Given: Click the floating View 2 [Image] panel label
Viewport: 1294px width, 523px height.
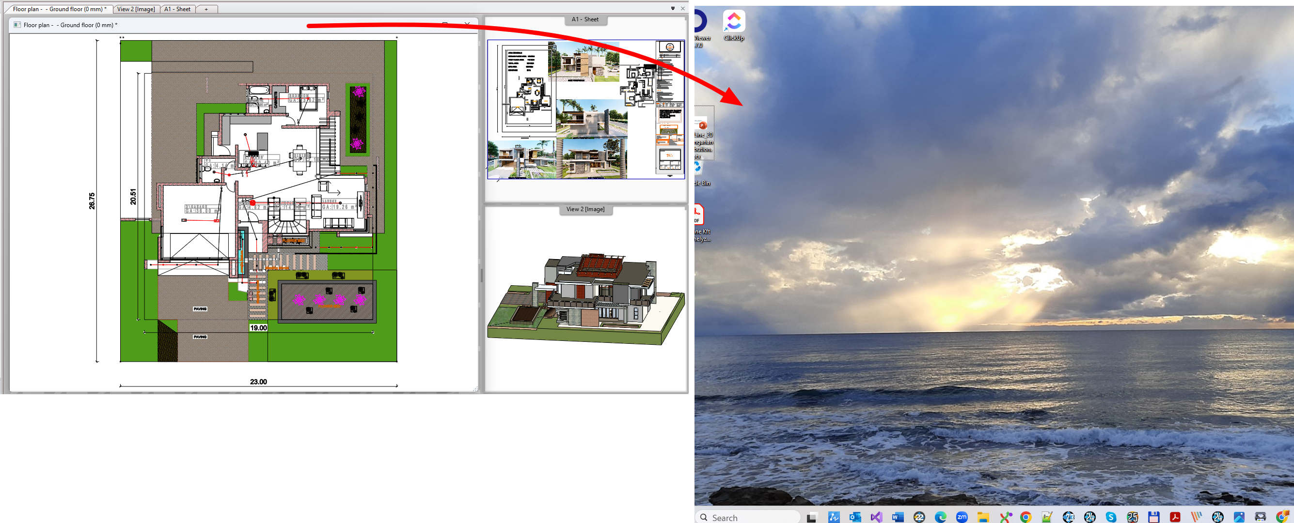Looking at the screenshot, I should pos(585,209).
